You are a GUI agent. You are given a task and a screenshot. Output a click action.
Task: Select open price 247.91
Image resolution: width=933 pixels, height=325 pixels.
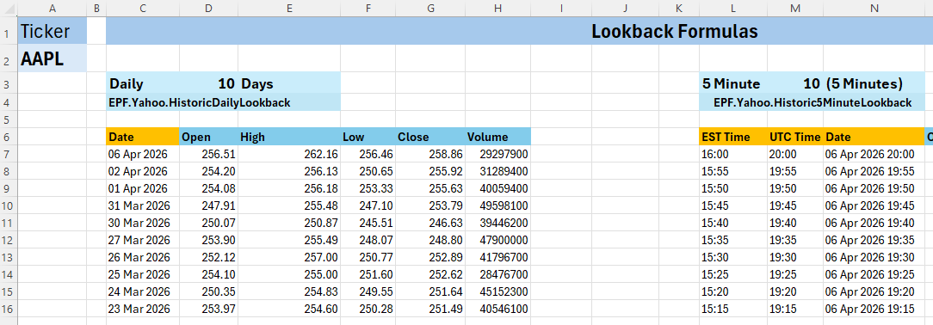pos(209,206)
